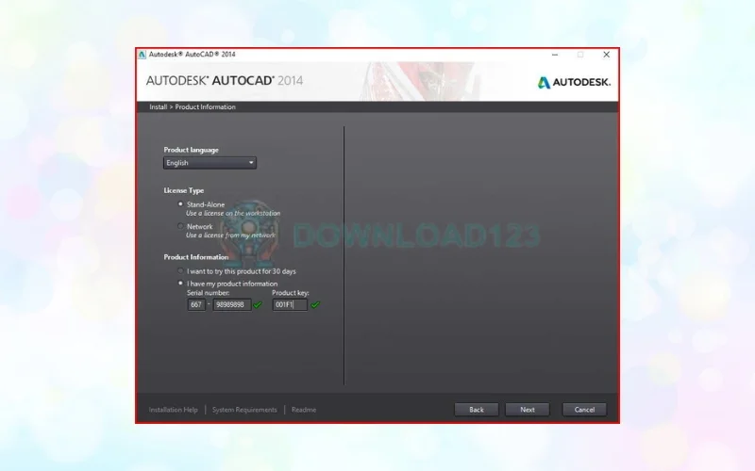Cancel the installation
Screen dimensions: 755x471
click(x=584, y=410)
